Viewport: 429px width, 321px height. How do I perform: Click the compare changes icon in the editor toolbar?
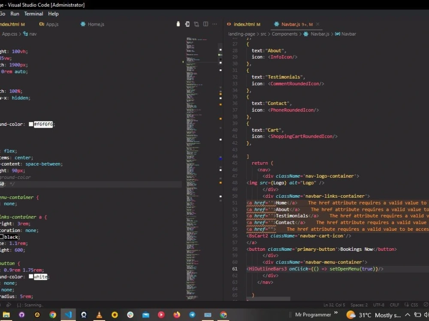click(196, 24)
